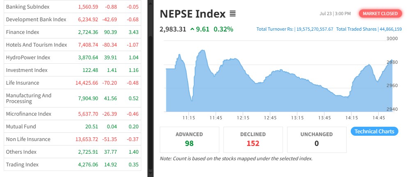This screenshot has height=177, width=407.
Task: Open the Non Life Insurance index
Action: (28, 139)
